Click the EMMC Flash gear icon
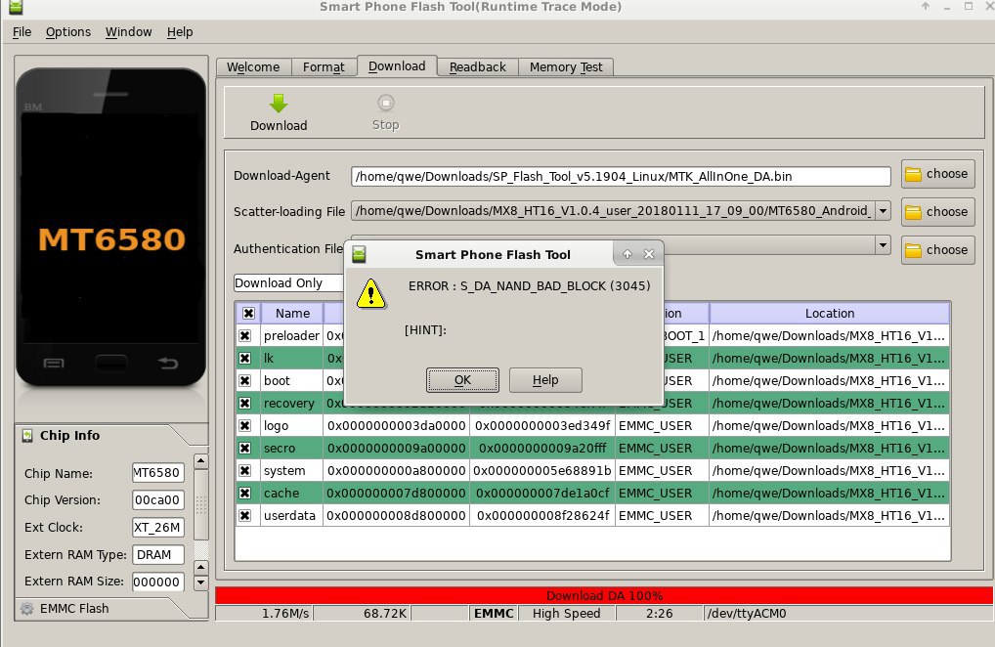Screen dimensions: 995x647 pyautogui.click(x=26, y=608)
